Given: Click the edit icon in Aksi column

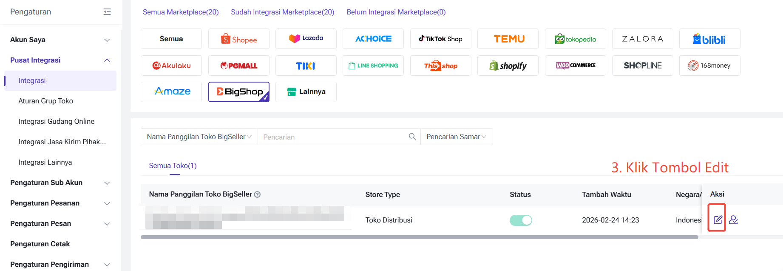Looking at the screenshot, I should 718,220.
